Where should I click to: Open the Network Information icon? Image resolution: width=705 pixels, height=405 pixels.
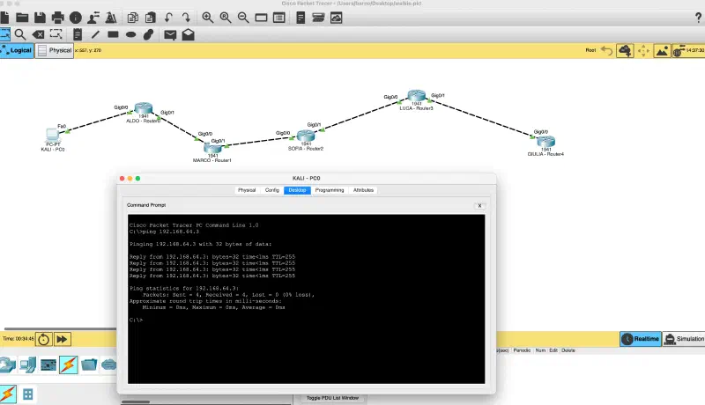click(x=76, y=18)
